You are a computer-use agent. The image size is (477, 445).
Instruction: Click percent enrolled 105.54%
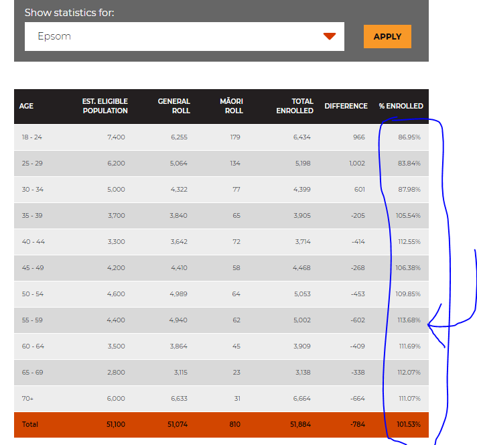(x=408, y=216)
